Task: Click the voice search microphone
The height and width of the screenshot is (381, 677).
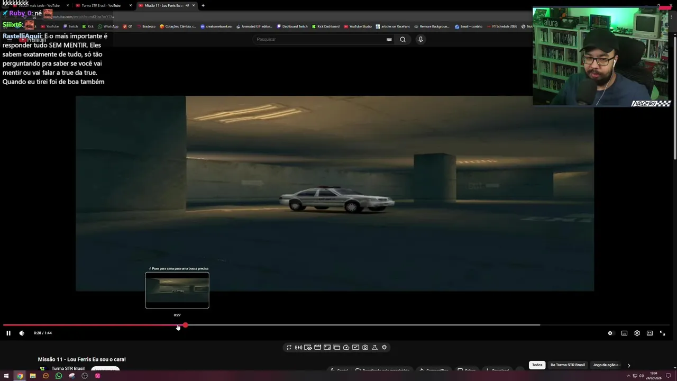Action: pos(420,39)
